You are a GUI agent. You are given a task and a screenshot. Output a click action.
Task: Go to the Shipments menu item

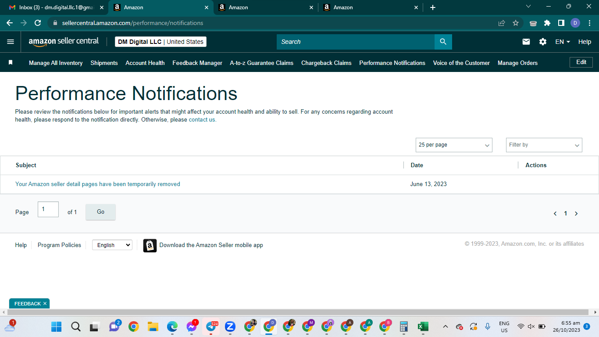click(x=104, y=63)
